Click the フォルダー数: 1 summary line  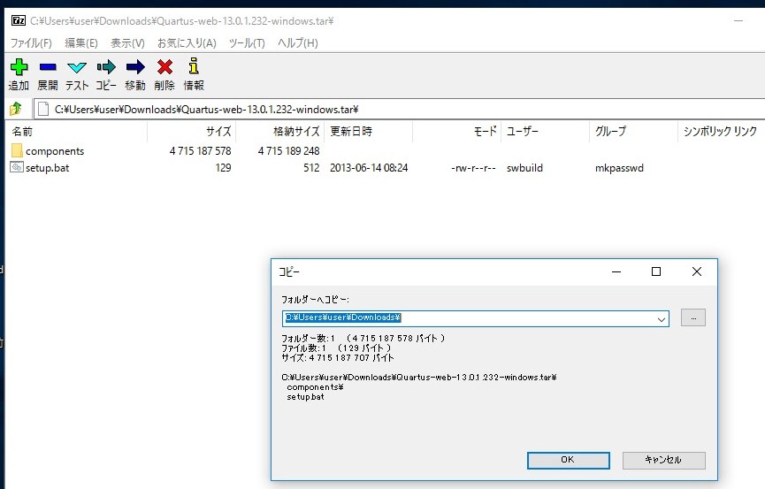pos(363,338)
